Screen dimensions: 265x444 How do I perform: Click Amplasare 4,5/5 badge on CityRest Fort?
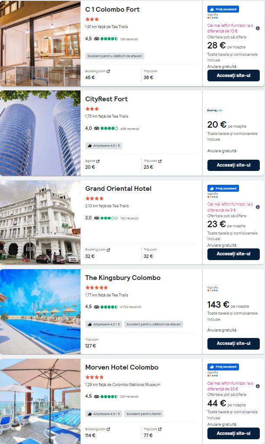[x=104, y=146]
